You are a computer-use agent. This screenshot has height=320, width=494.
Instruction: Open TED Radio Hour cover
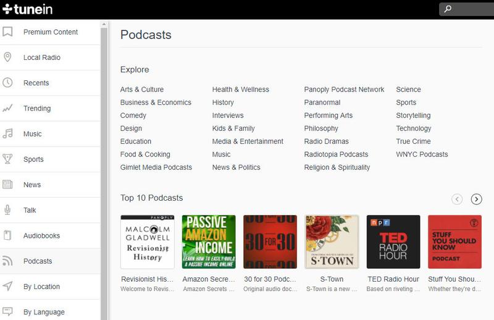pyautogui.click(x=393, y=242)
